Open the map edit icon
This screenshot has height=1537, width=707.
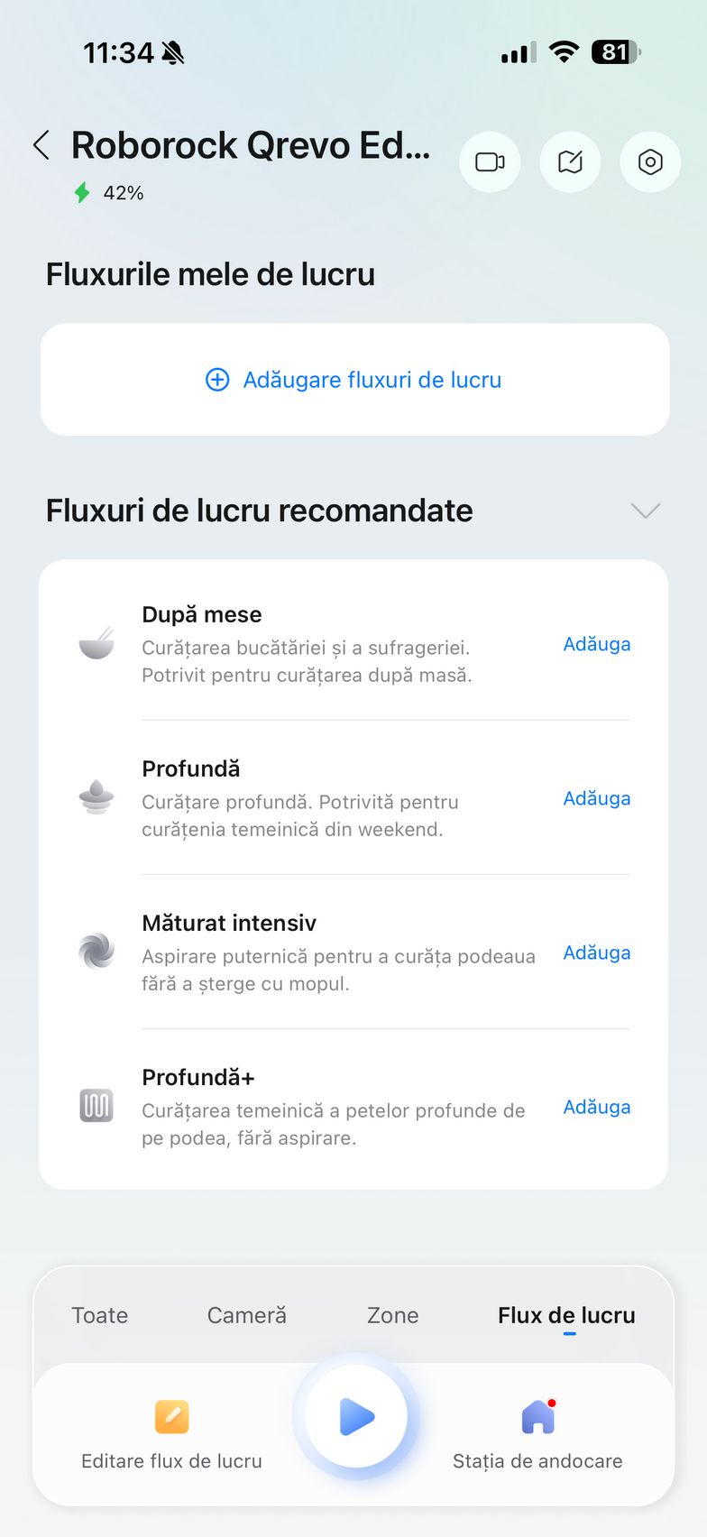(x=570, y=162)
